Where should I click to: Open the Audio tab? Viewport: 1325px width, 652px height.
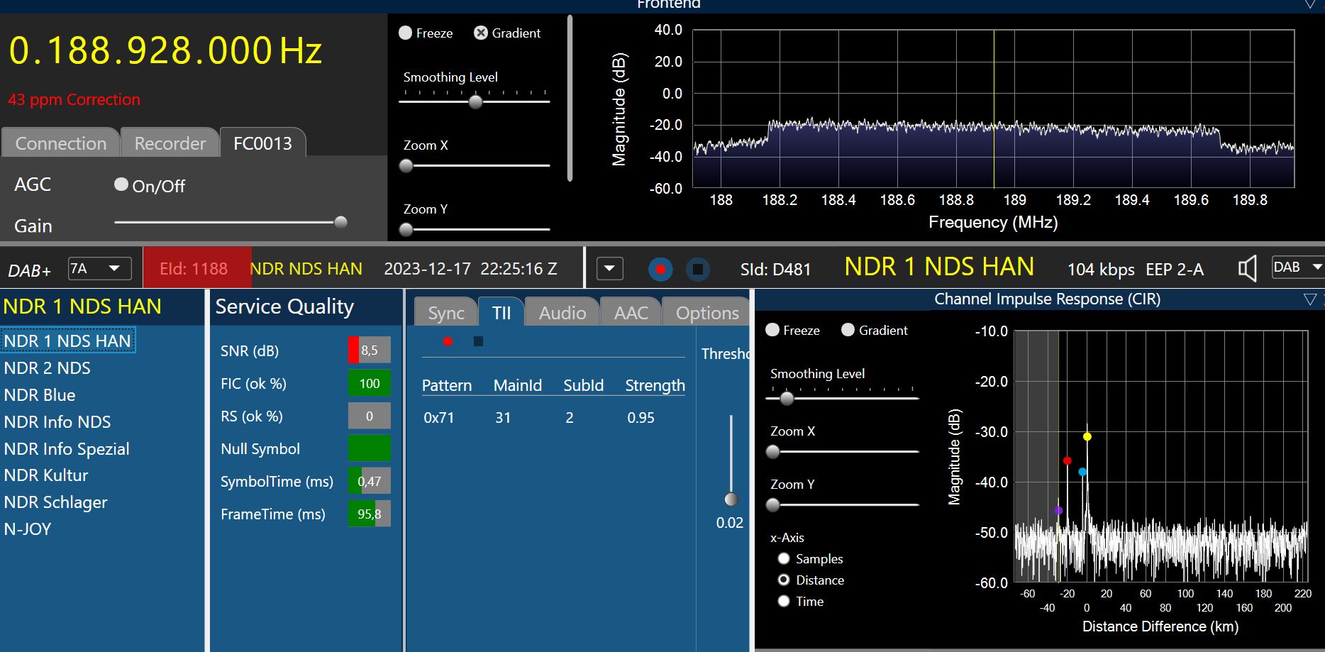point(562,312)
